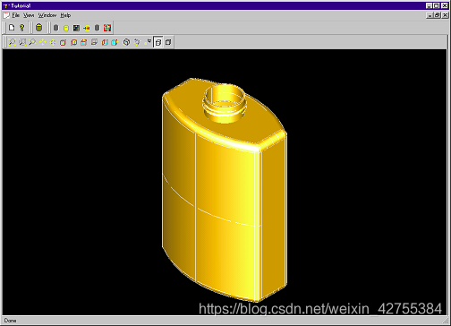Click the red-arrow material icon
The width and height of the screenshot is (451, 326).
(87, 28)
